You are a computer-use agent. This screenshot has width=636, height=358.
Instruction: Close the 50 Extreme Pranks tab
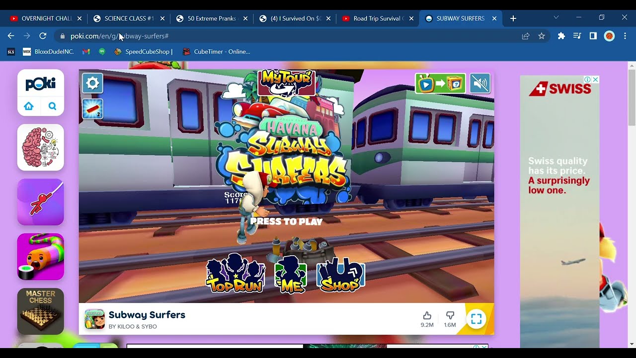click(245, 18)
